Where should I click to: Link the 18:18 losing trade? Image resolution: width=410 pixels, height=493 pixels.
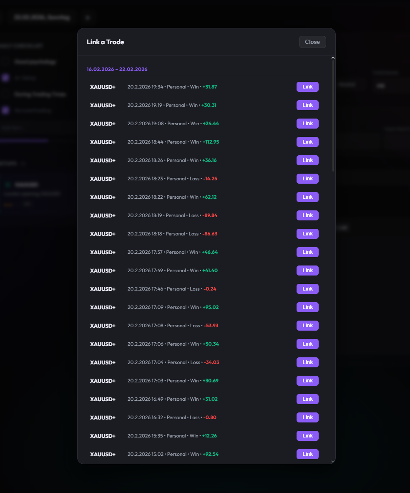coord(307,233)
